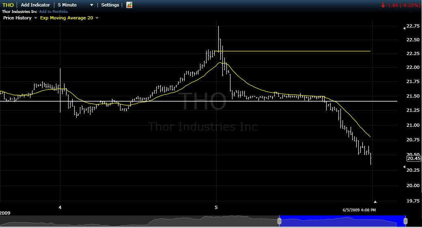
Task: Click the time axis triangle marker
Action: 375,202
